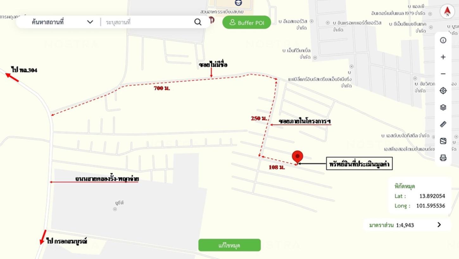Screen dimensions: 459x259
Task: Click the red location pin marker
Action: 297,157
